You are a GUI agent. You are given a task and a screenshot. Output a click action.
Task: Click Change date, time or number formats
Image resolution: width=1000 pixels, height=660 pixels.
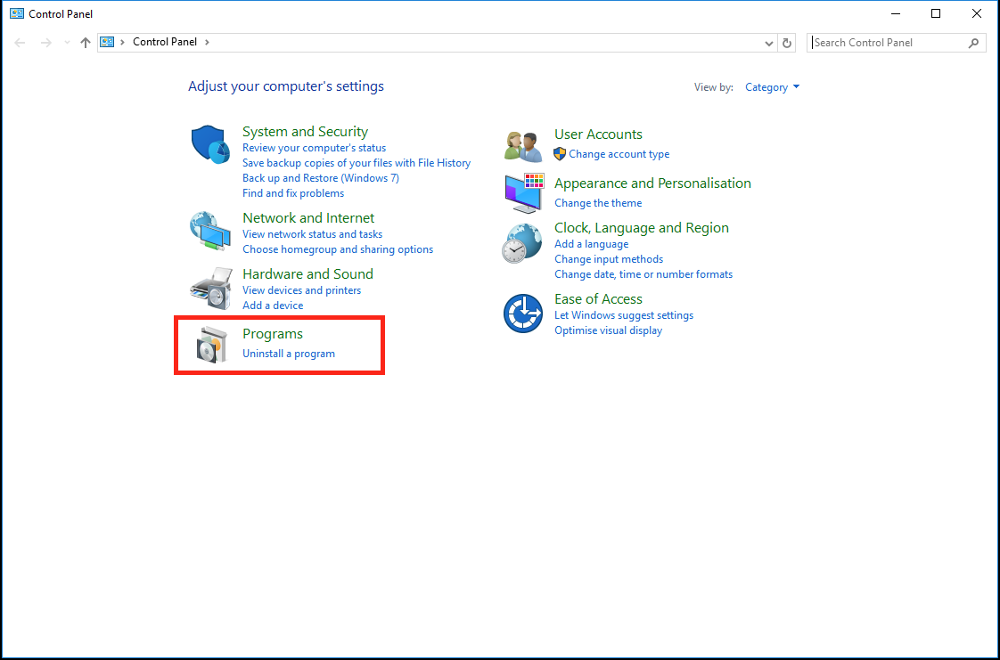pos(643,274)
